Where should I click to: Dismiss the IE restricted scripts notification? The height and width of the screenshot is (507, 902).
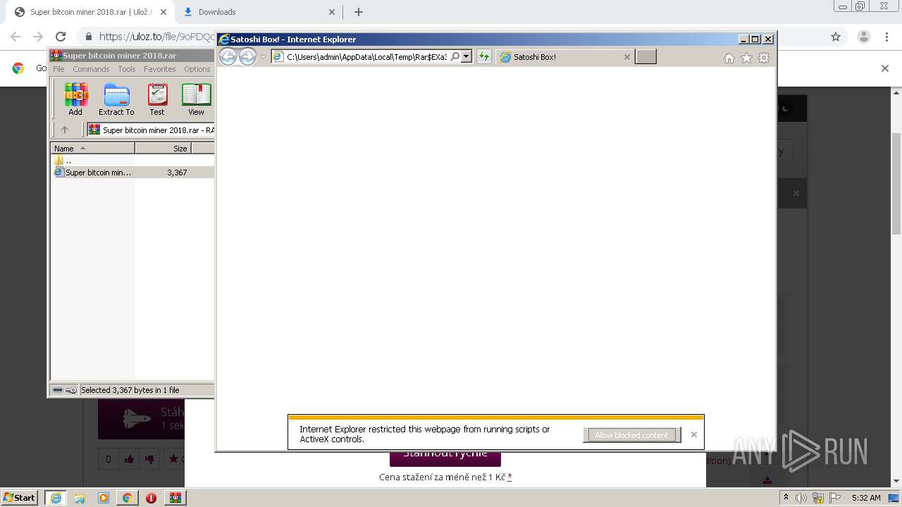coord(694,434)
